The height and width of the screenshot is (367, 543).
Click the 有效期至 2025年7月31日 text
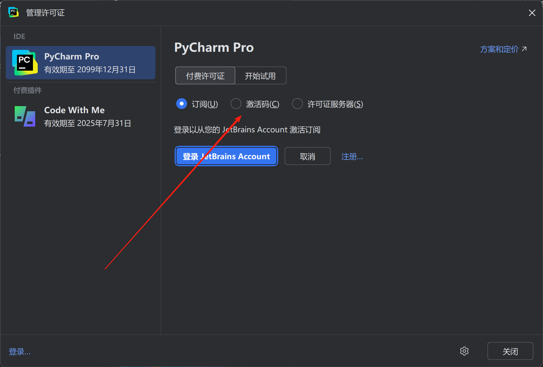(x=88, y=123)
